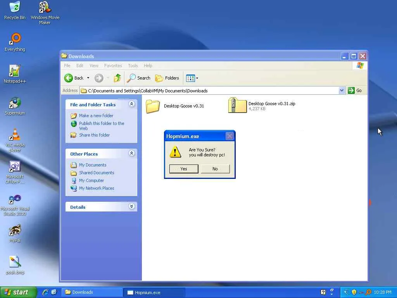
Task: Click the Windows flag logo in Explorer
Action: point(360,66)
